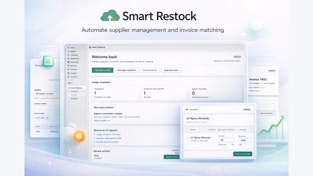Click the Upload invoice button
The image size is (313, 176).
click(103, 70)
